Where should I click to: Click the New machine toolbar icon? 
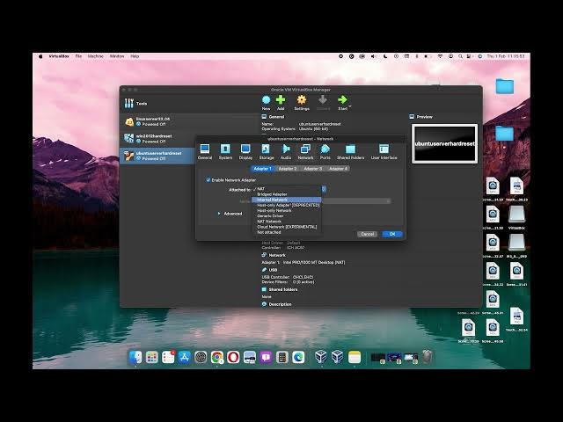(x=266, y=100)
